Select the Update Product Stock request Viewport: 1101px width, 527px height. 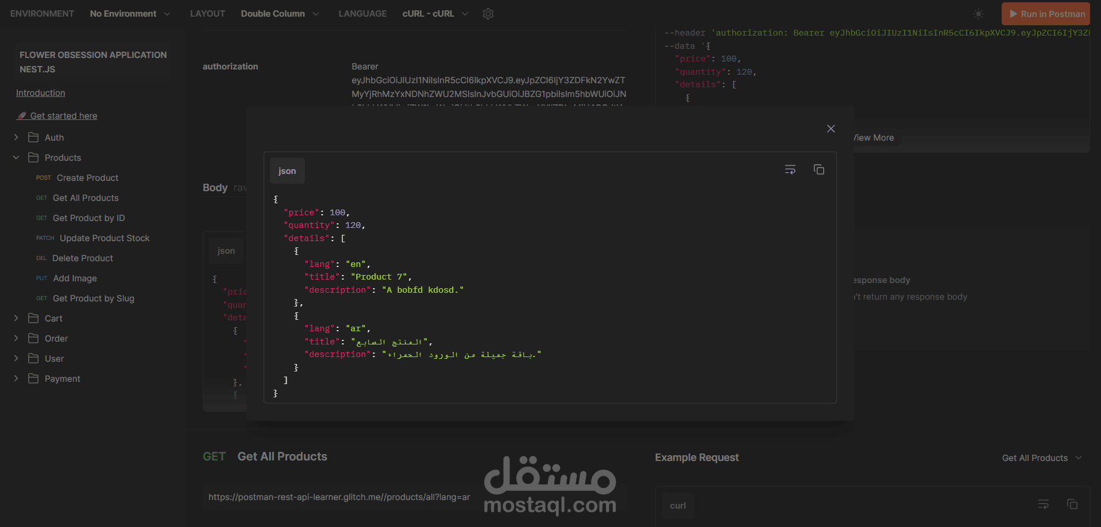[105, 238]
